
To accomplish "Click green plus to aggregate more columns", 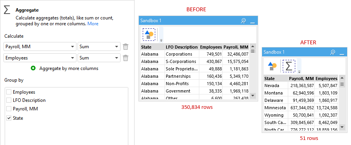I will 33,68.
